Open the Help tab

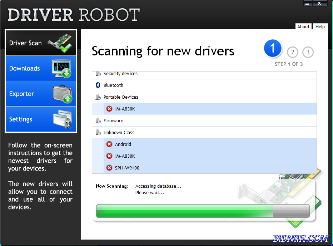point(320,26)
